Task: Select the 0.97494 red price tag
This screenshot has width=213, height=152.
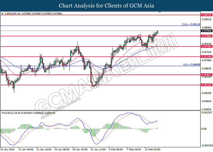Action: (x=205, y=47)
